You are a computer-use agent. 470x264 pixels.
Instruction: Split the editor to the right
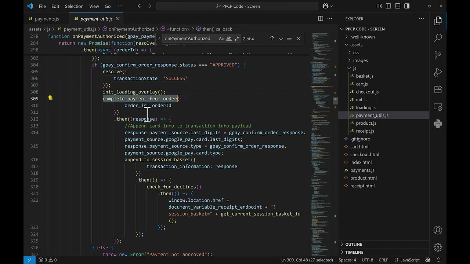click(321, 19)
